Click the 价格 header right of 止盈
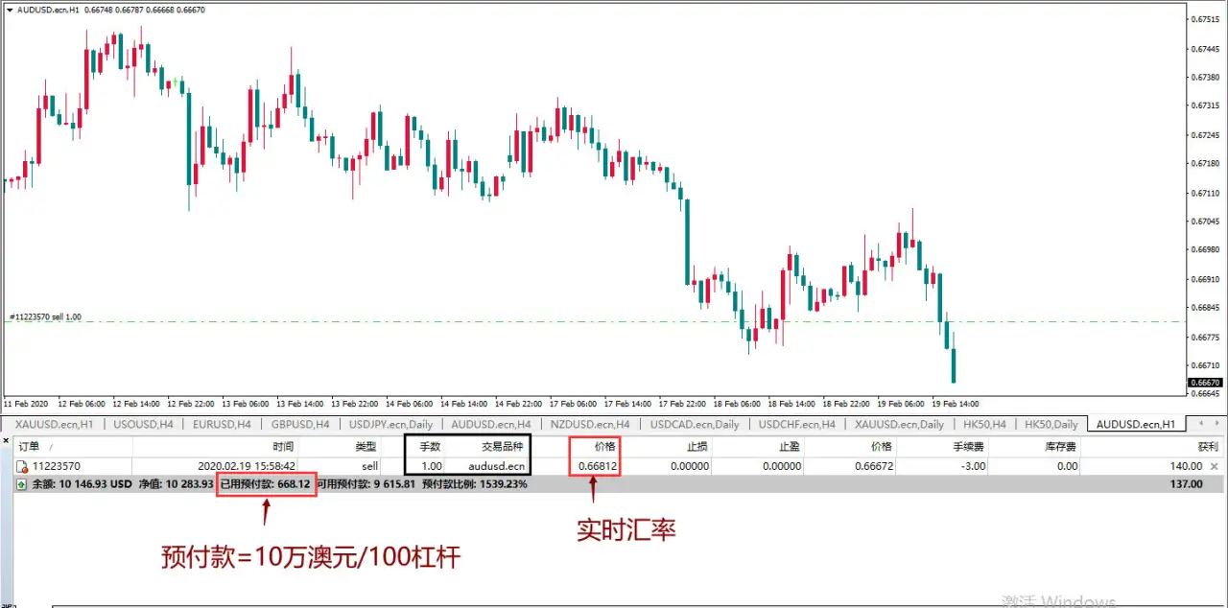 click(881, 447)
